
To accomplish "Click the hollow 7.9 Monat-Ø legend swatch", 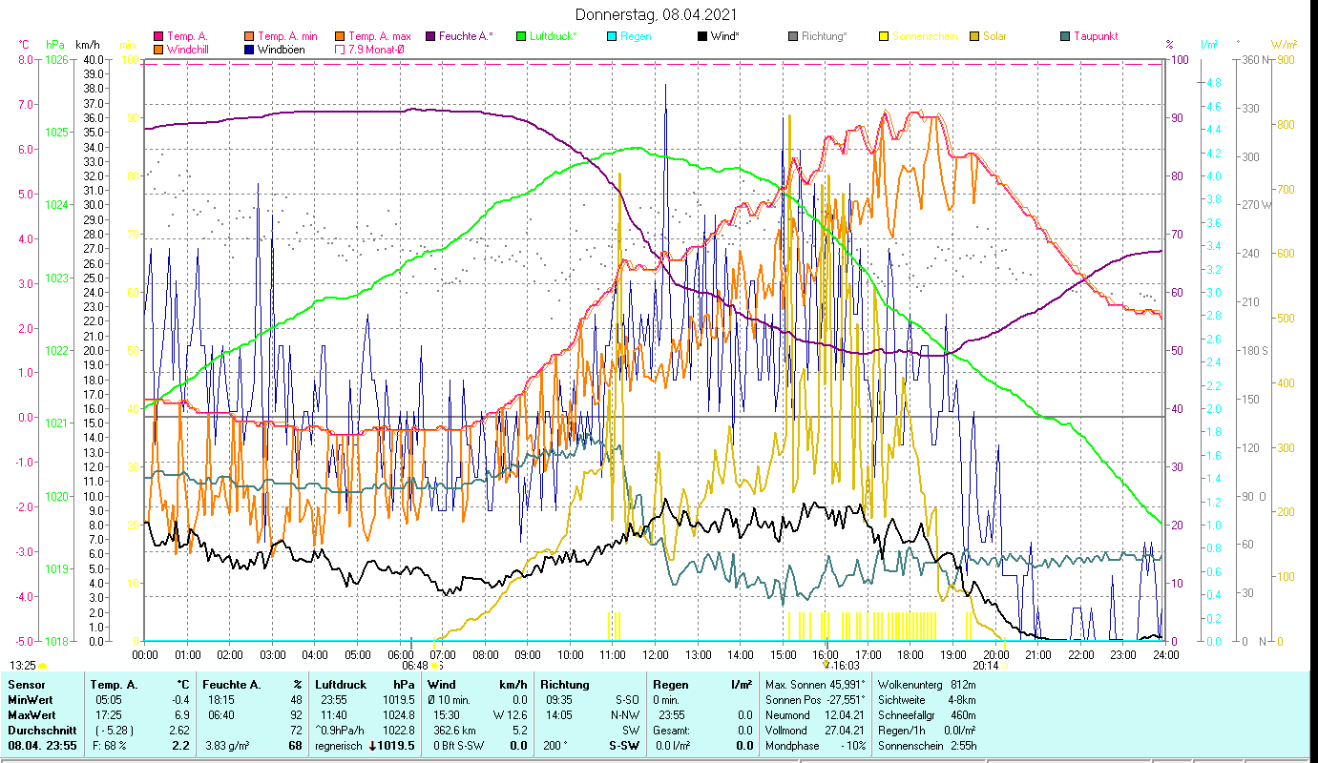I will (x=340, y=49).
